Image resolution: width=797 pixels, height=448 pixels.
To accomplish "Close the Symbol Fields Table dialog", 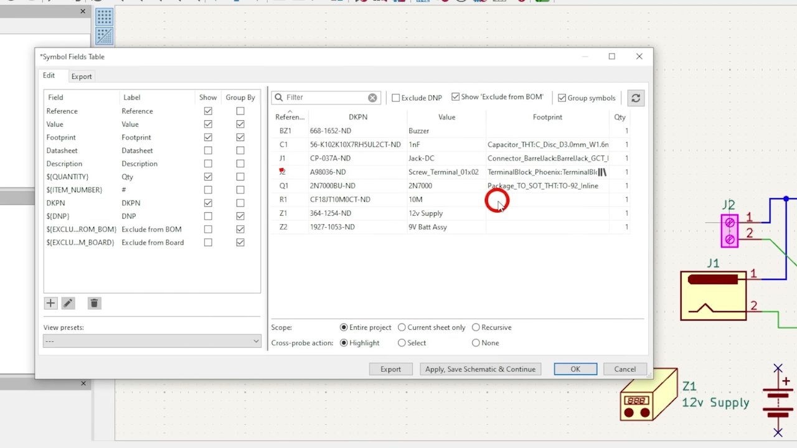I will click(x=639, y=57).
